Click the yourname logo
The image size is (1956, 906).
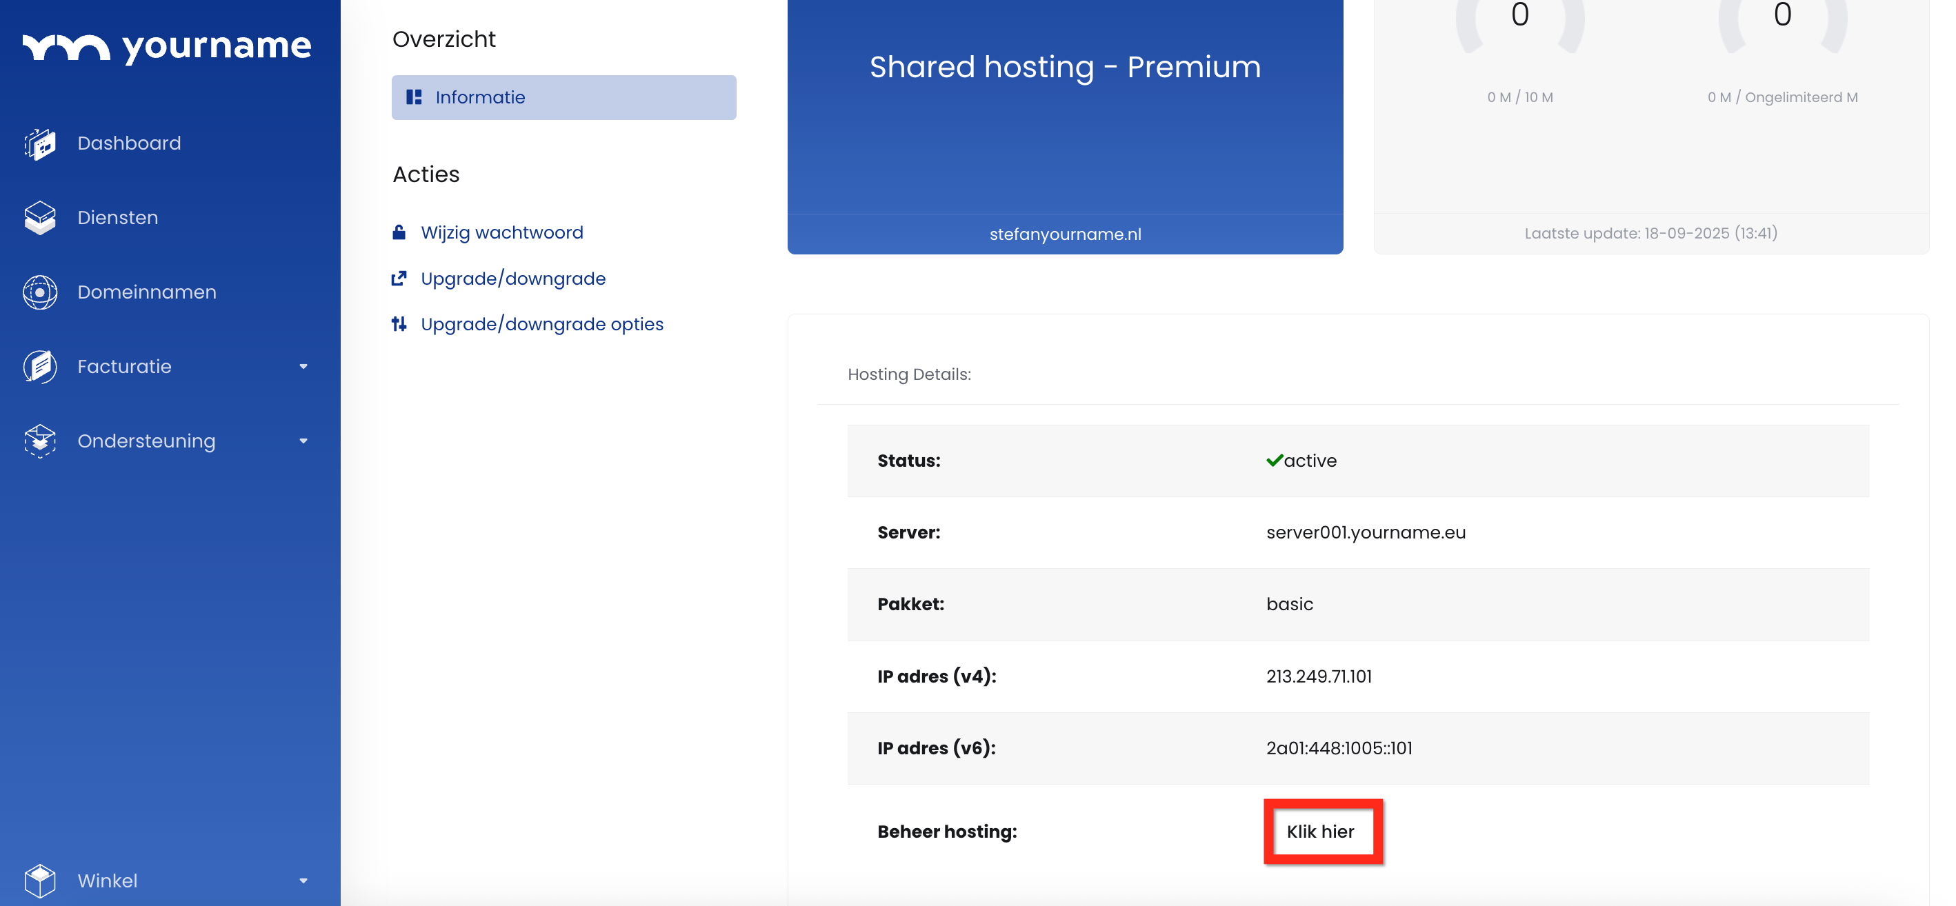click(x=167, y=47)
